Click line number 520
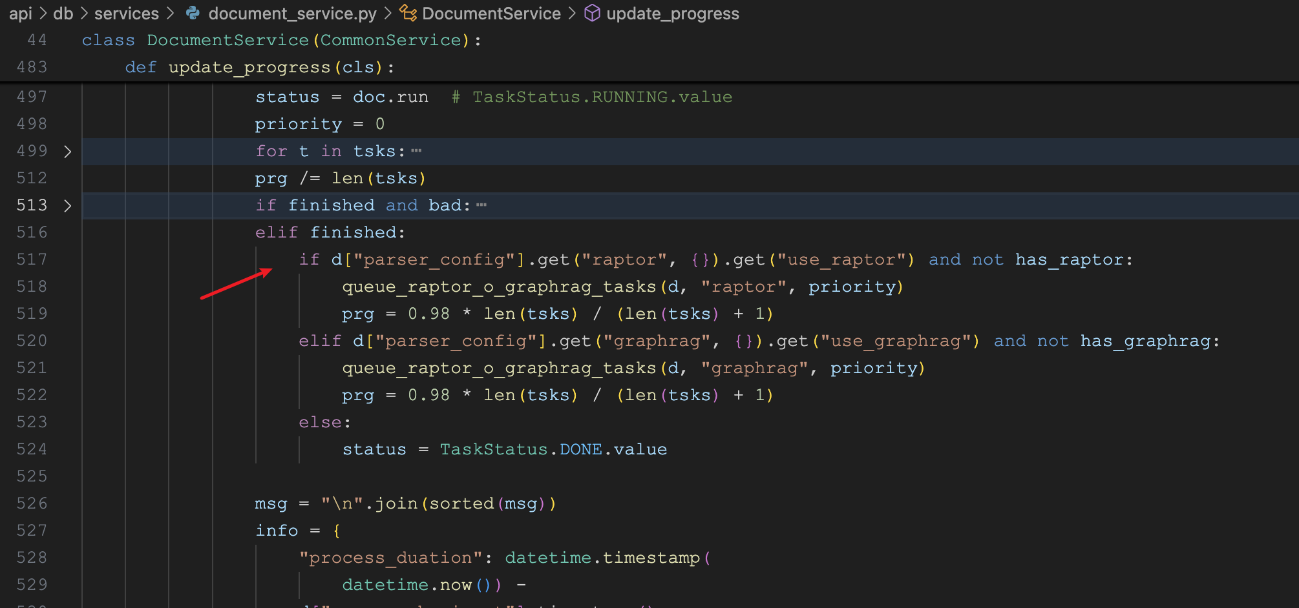 pyautogui.click(x=32, y=341)
